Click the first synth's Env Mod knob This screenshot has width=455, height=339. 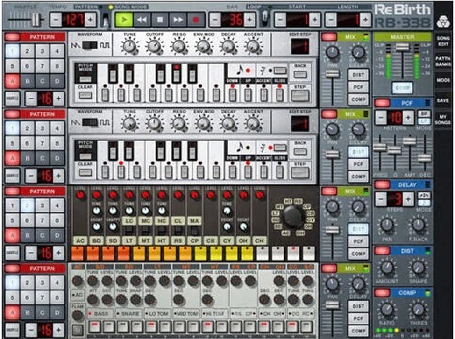pyautogui.click(x=203, y=47)
